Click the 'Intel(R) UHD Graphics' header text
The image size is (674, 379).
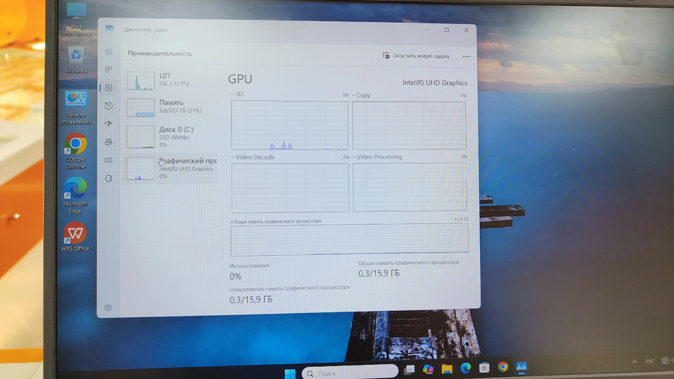tap(435, 83)
